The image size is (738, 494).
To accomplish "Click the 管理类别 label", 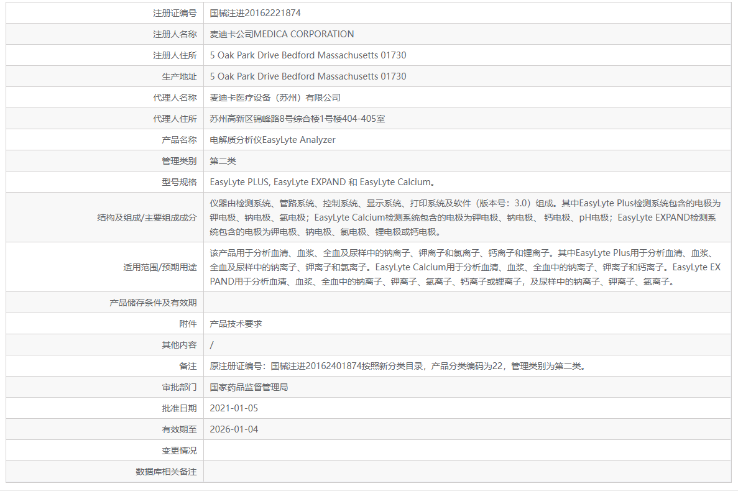I will [x=179, y=162].
